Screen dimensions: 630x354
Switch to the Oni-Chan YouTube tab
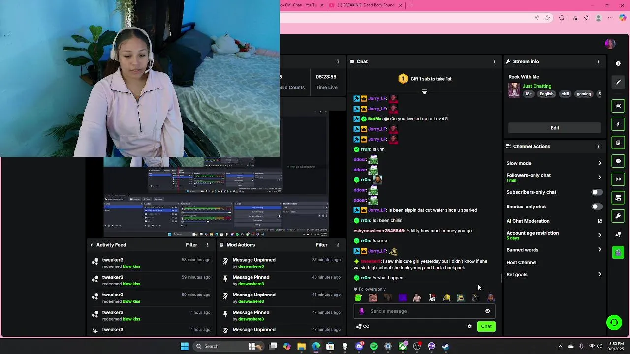(302, 5)
